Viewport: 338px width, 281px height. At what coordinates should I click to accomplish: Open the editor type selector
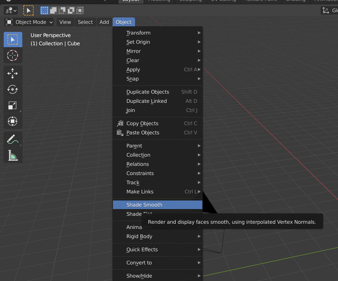(11, 10)
